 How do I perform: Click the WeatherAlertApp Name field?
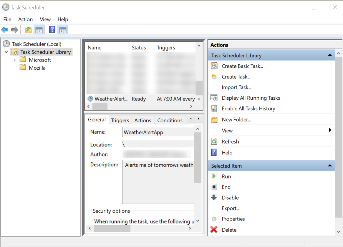(x=158, y=132)
